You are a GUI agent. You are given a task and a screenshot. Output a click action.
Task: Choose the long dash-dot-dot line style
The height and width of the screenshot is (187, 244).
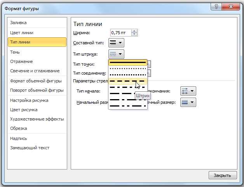pos(128,106)
